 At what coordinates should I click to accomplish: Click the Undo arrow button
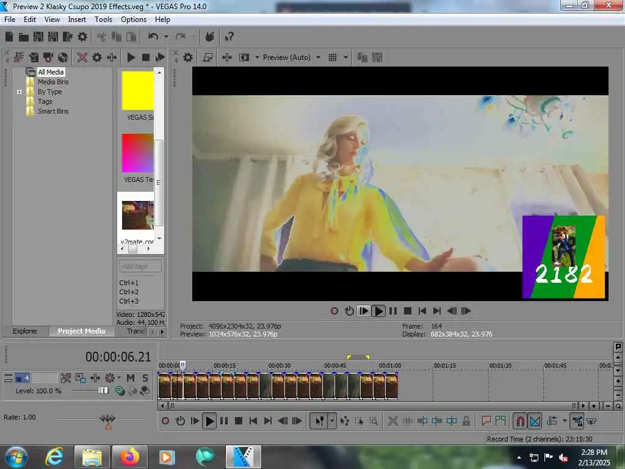point(153,37)
